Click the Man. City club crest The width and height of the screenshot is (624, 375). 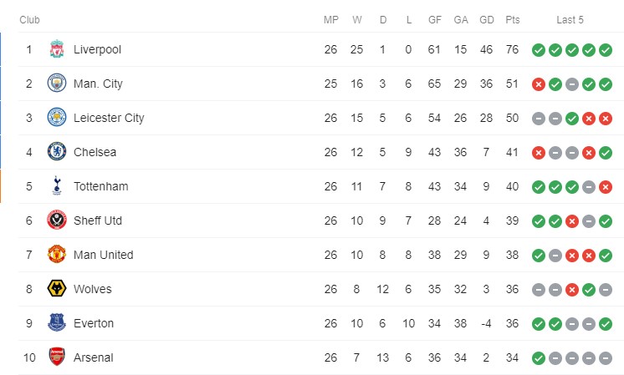[x=57, y=84]
